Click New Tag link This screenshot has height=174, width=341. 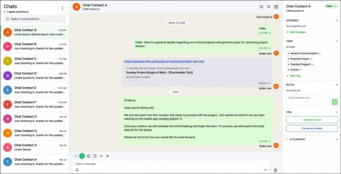coord(293,76)
